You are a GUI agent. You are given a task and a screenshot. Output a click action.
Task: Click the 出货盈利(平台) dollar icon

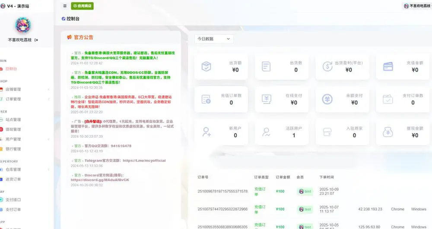(x=327, y=66)
